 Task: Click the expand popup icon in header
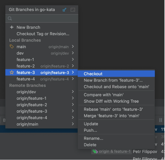pyautogui.click(x=73, y=10)
